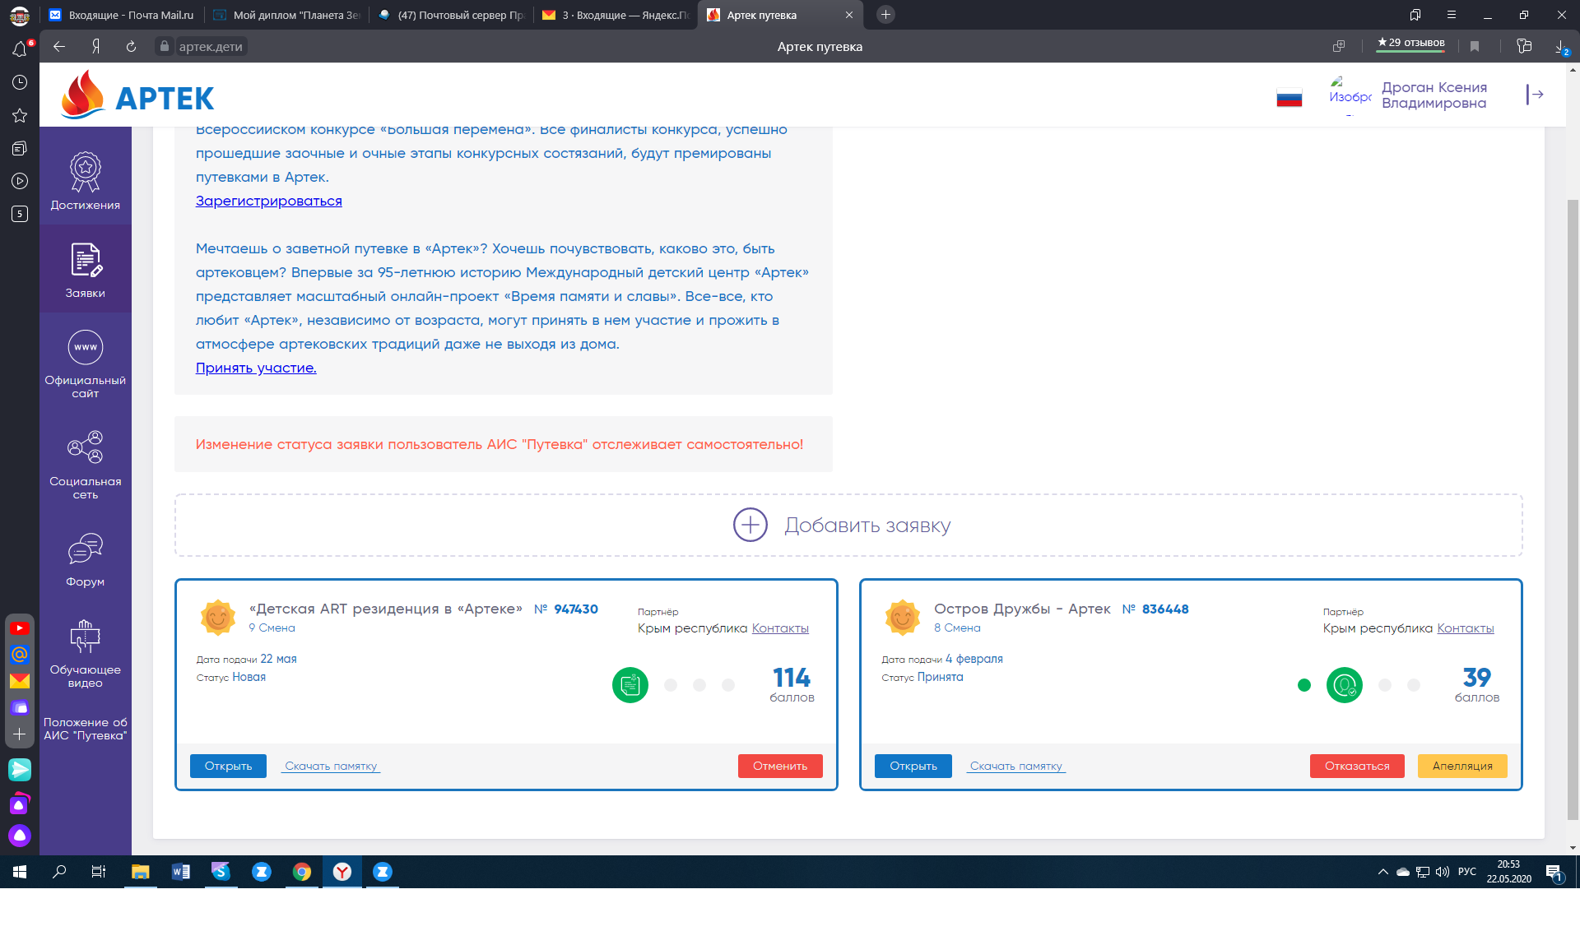Open Положение об АИС "Путевка" in the sidebar

tap(86, 729)
